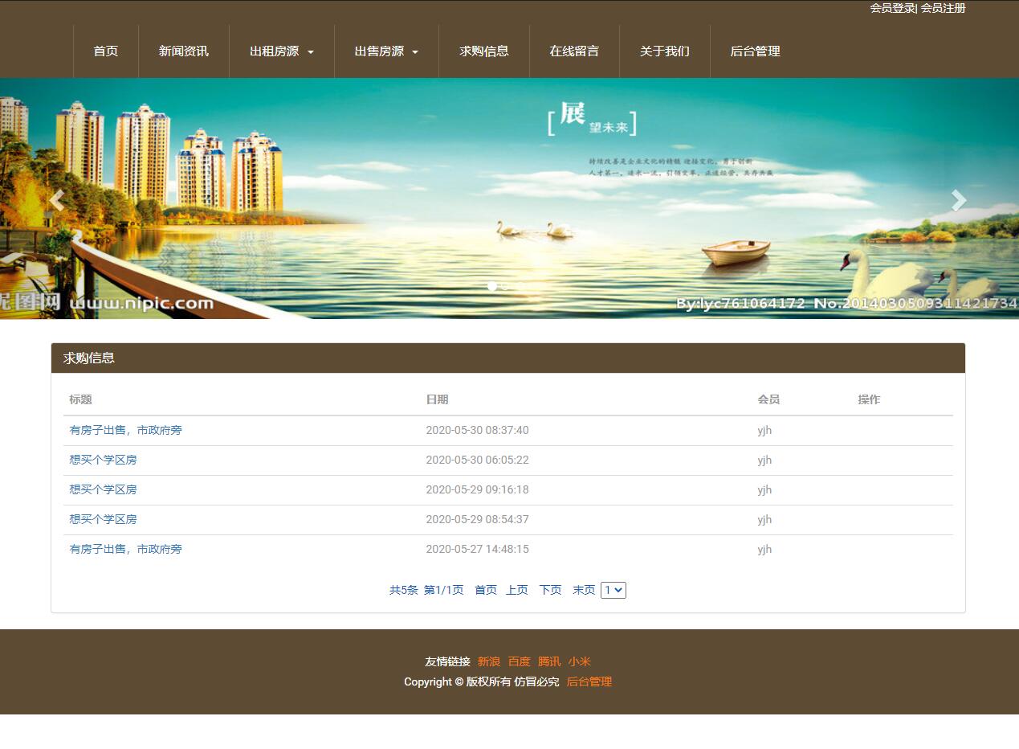Open the 新闻资讯 menu item
Viewport: 1019px width, 749px height.
(x=183, y=51)
